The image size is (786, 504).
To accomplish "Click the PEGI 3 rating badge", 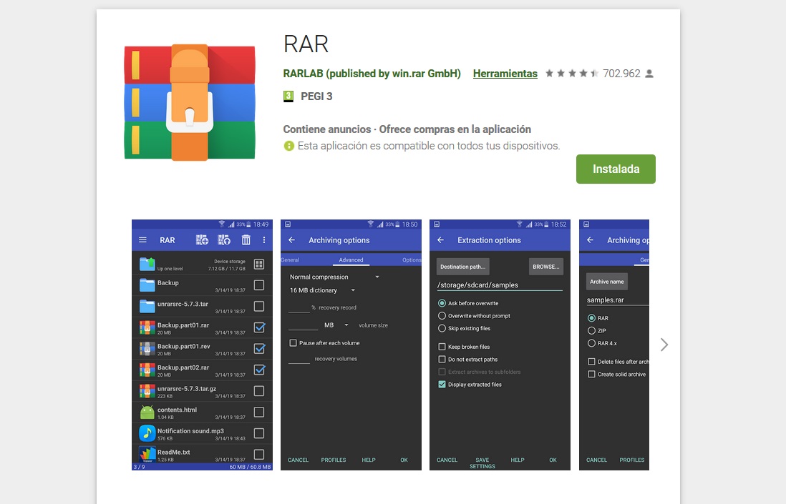I will pyautogui.click(x=288, y=96).
